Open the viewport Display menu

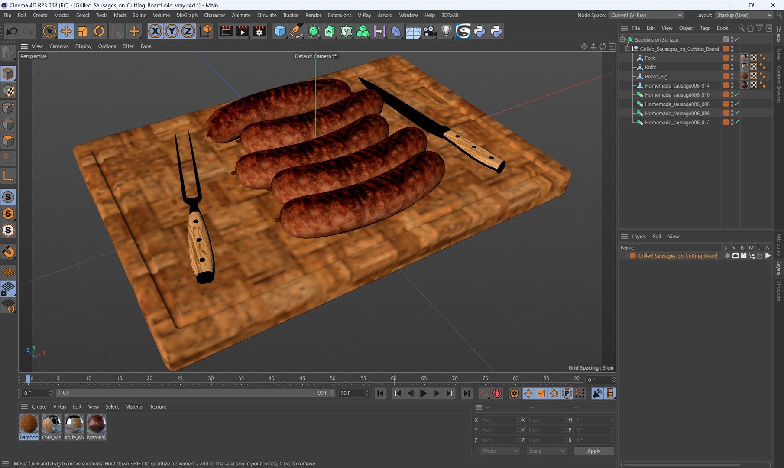click(83, 46)
